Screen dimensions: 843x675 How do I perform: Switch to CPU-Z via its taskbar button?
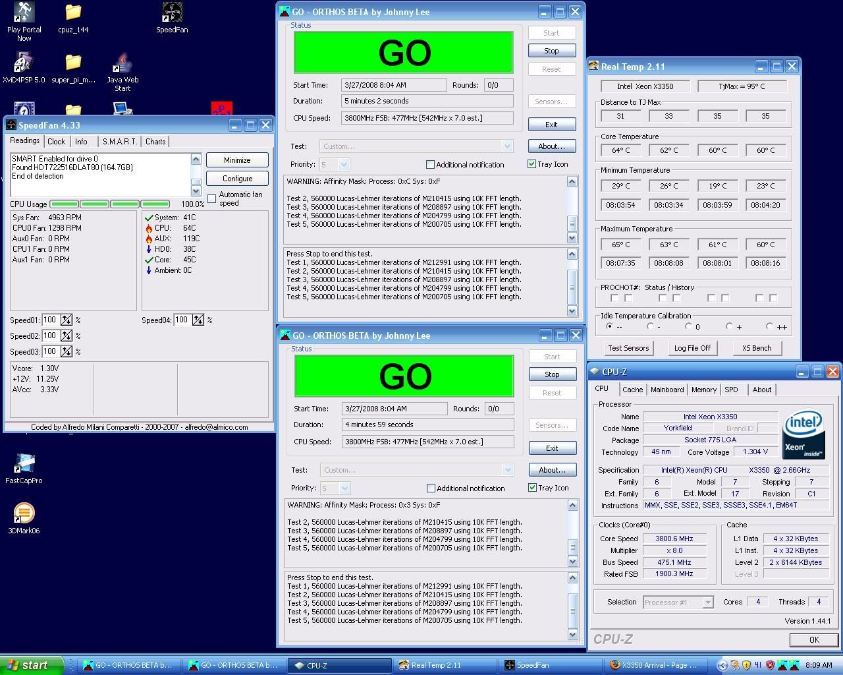click(x=340, y=666)
